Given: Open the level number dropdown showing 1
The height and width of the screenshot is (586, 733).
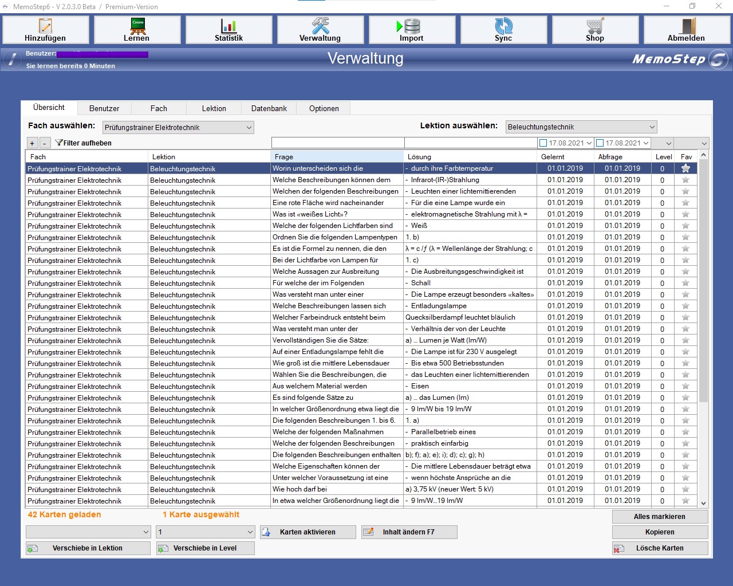Looking at the screenshot, I should (205, 532).
